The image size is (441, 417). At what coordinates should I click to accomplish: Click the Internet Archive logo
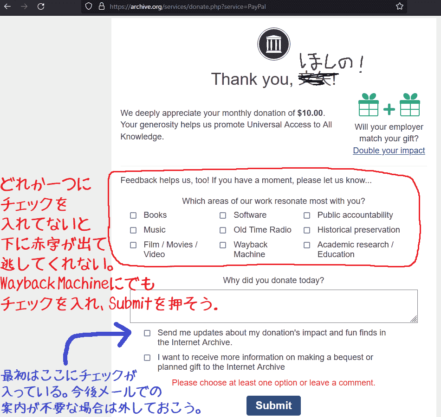pos(274,44)
